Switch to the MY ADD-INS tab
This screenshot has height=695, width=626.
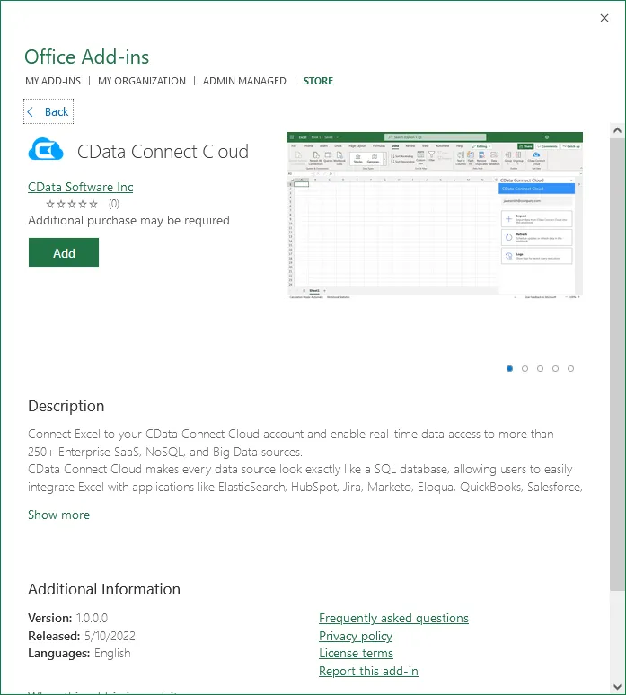(x=52, y=81)
